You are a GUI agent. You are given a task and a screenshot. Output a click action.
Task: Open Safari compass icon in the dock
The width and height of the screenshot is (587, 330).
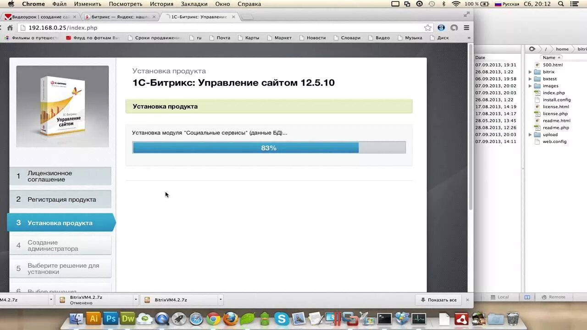196,319
